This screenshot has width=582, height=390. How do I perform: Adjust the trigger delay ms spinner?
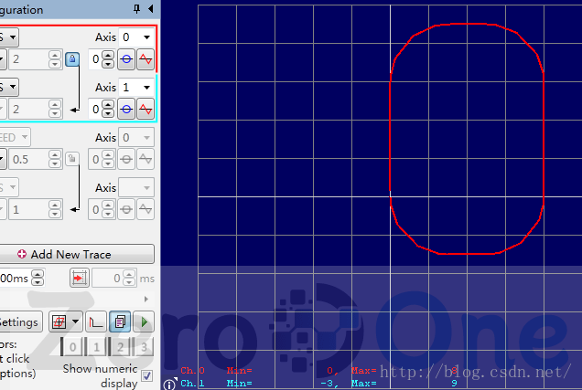coord(129,279)
